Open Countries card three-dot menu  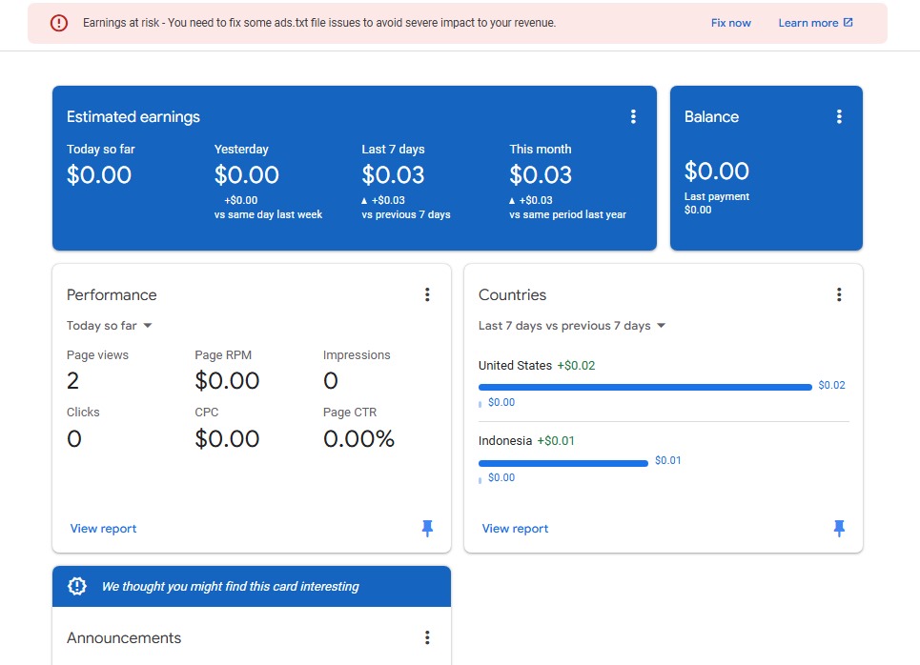(839, 295)
